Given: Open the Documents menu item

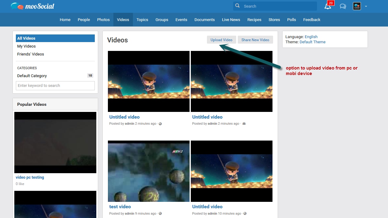Looking at the screenshot, I should pyautogui.click(x=205, y=20).
